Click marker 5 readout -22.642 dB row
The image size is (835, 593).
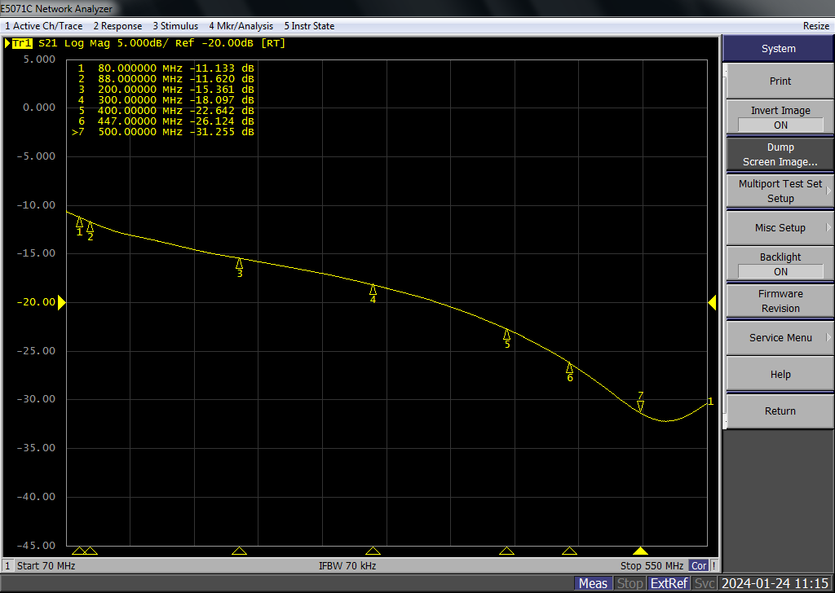166,111
